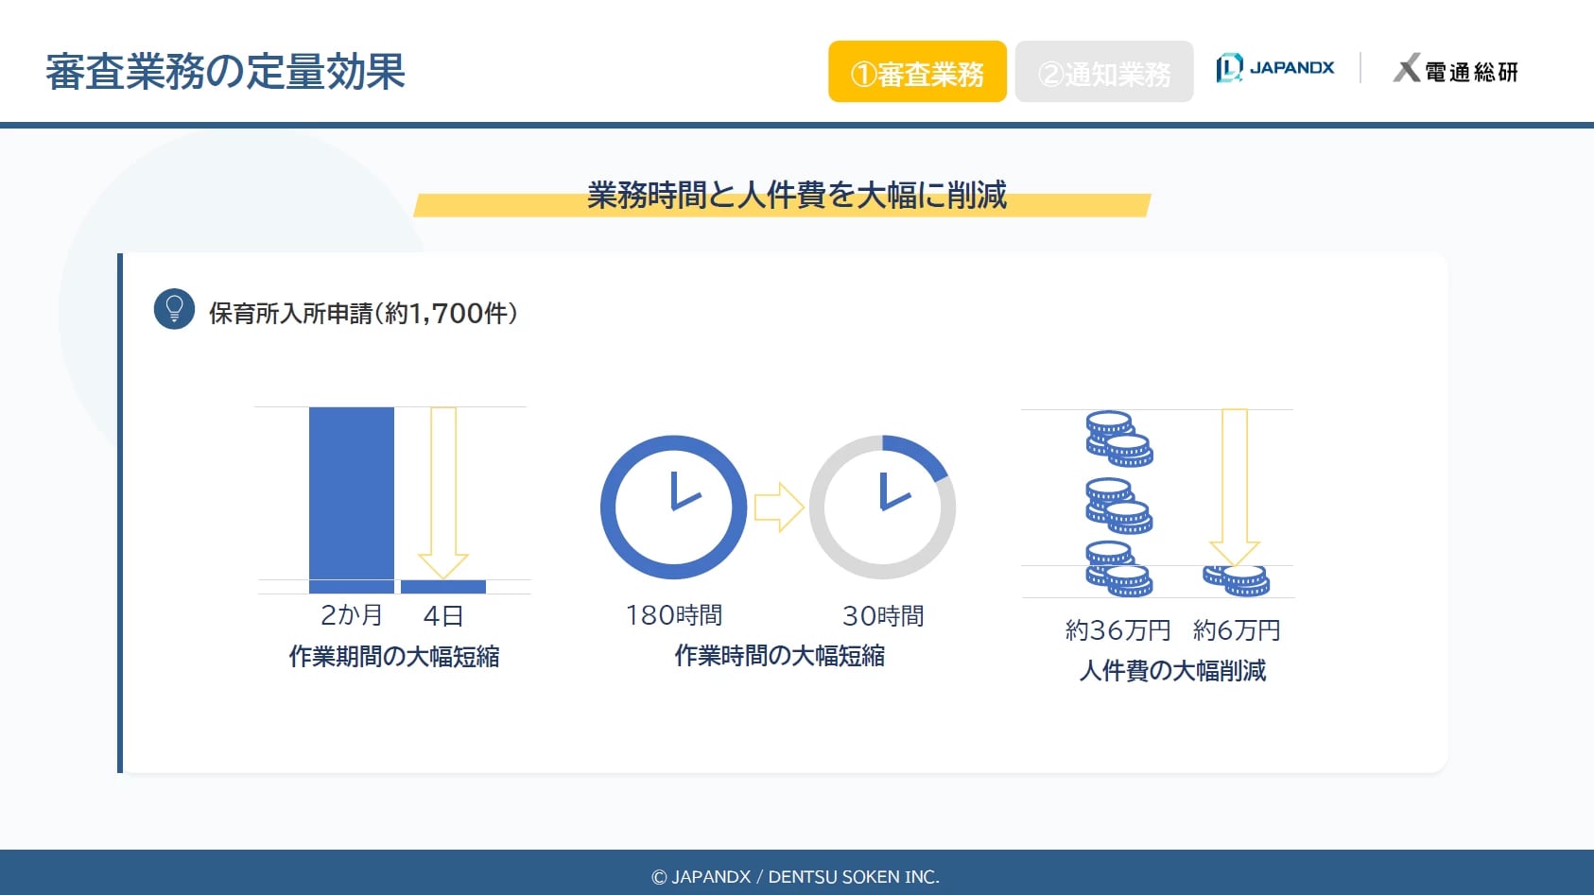Select the ①審査業務 tab
The image size is (1594, 895).
point(917,72)
